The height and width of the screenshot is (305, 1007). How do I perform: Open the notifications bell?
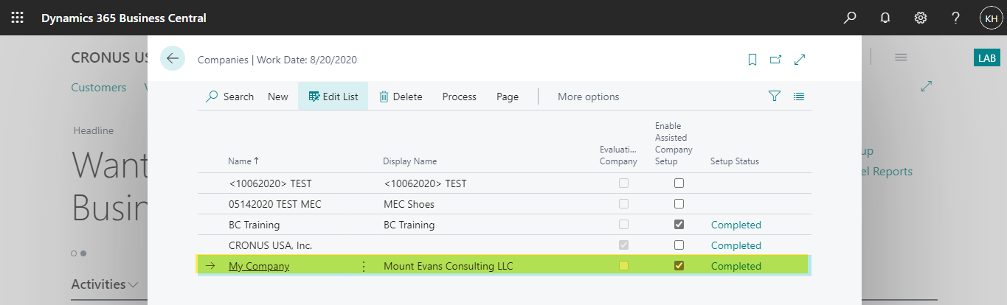pyautogui.click(x=885, y=18)
